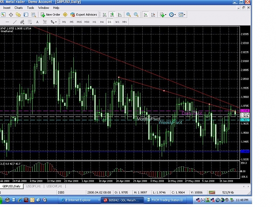This screenshot has width=276, height=207.
Task: Zoom in on the chart
Action: pyautogui.click(x=129, y=15)
